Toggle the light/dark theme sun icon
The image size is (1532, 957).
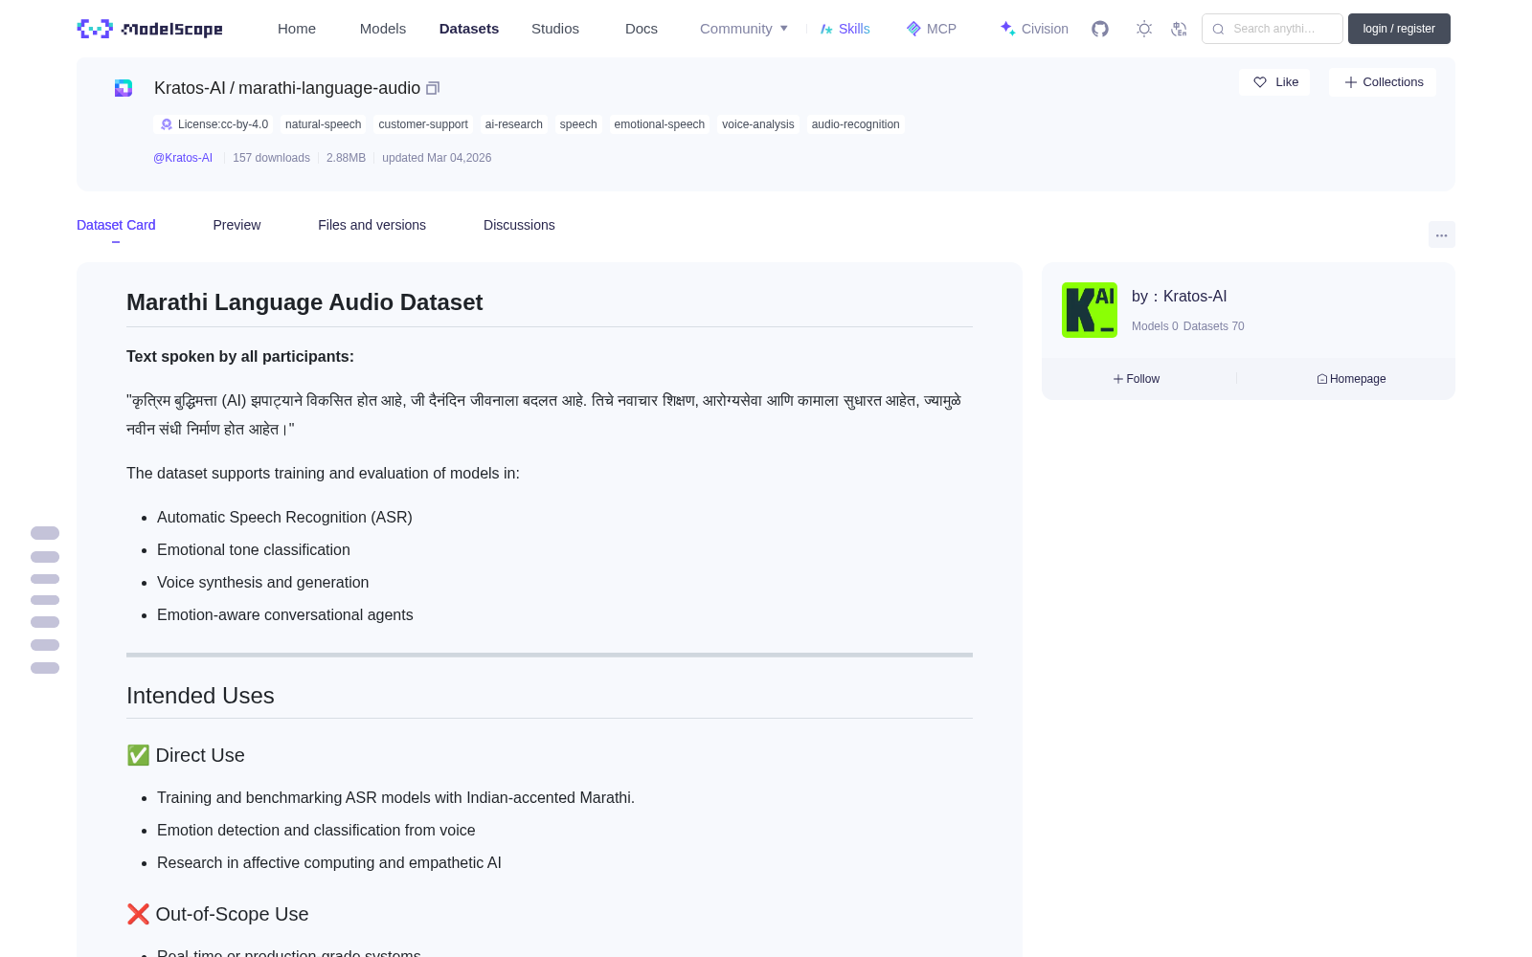1144,29
